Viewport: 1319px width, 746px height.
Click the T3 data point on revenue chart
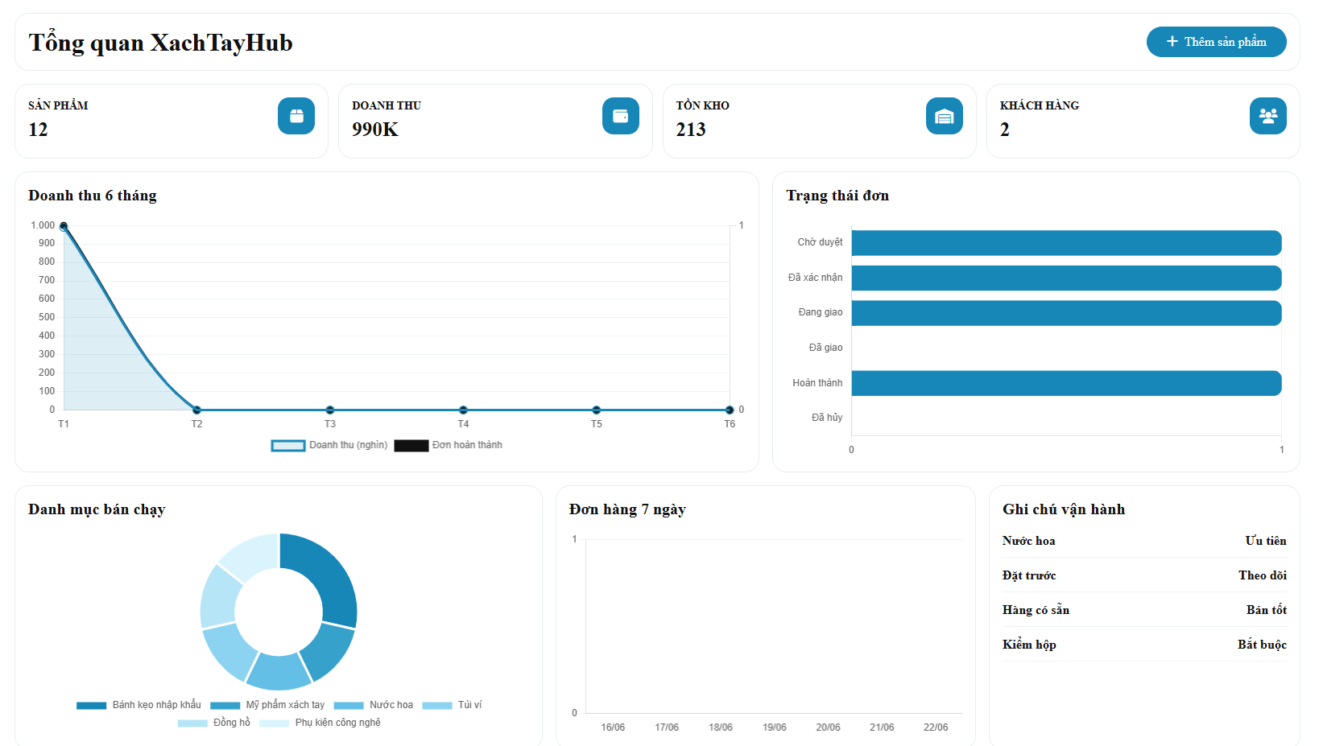(x=330, y=410)
